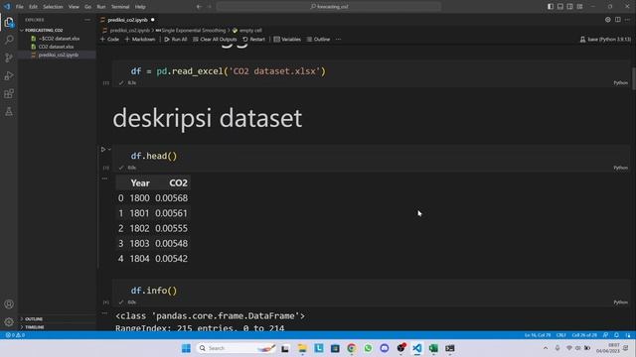Click the CO2 column header in output
636x357 pixels.
178,183
